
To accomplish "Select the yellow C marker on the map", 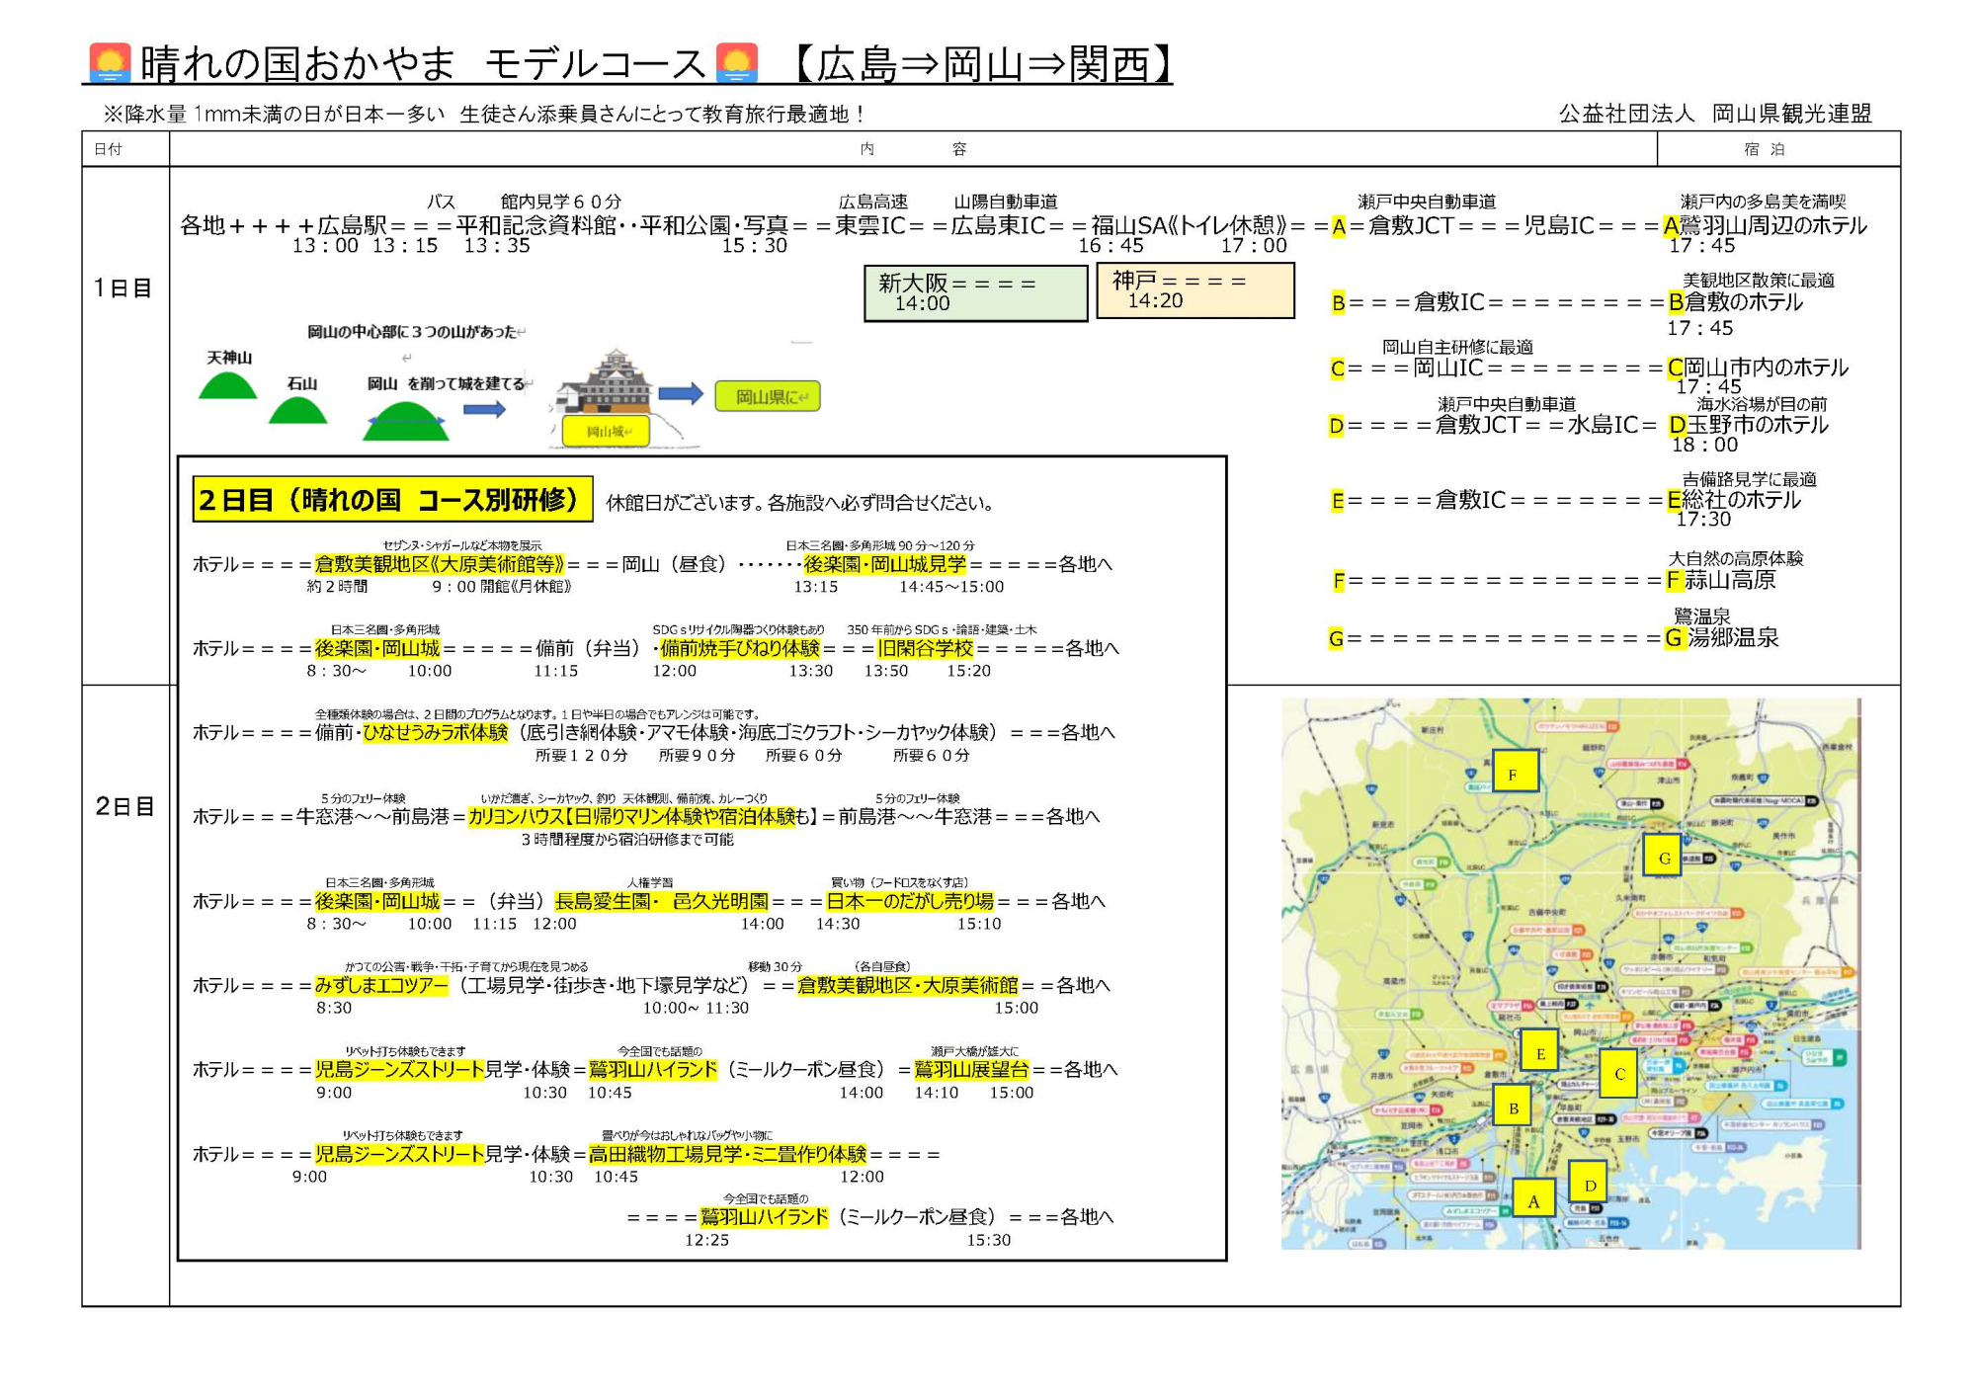I will click(1618, 1073).
